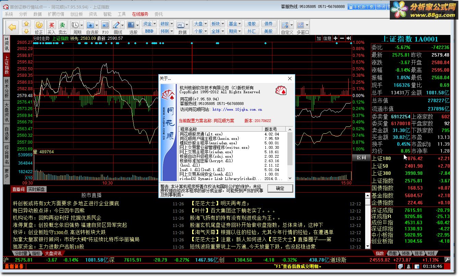Switch to the 分时量 tab

[x=21, y=253]
